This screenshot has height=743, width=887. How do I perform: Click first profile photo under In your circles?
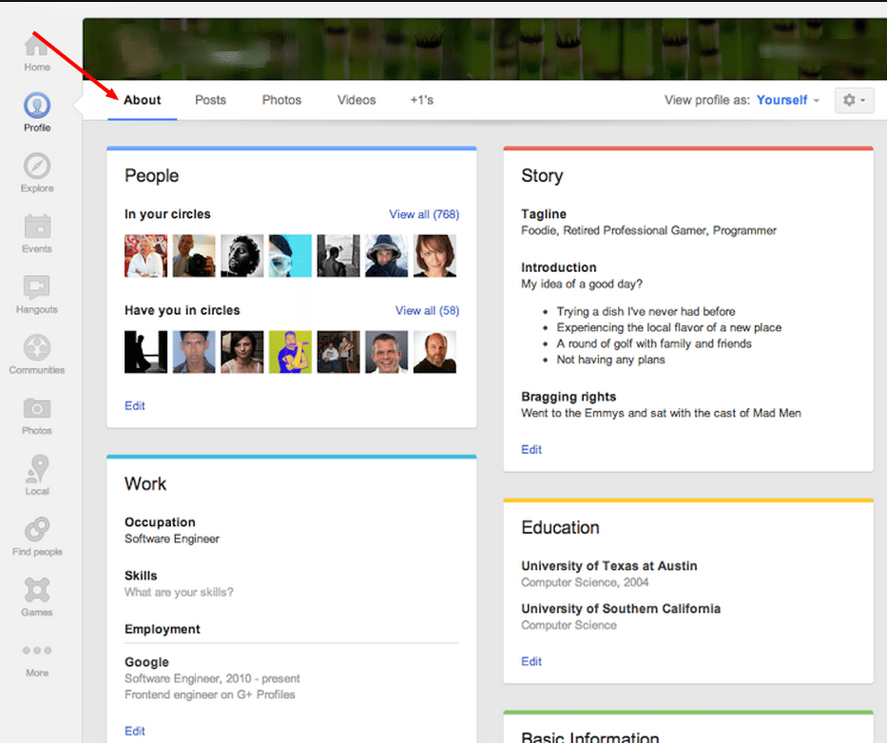click(145, 256)
